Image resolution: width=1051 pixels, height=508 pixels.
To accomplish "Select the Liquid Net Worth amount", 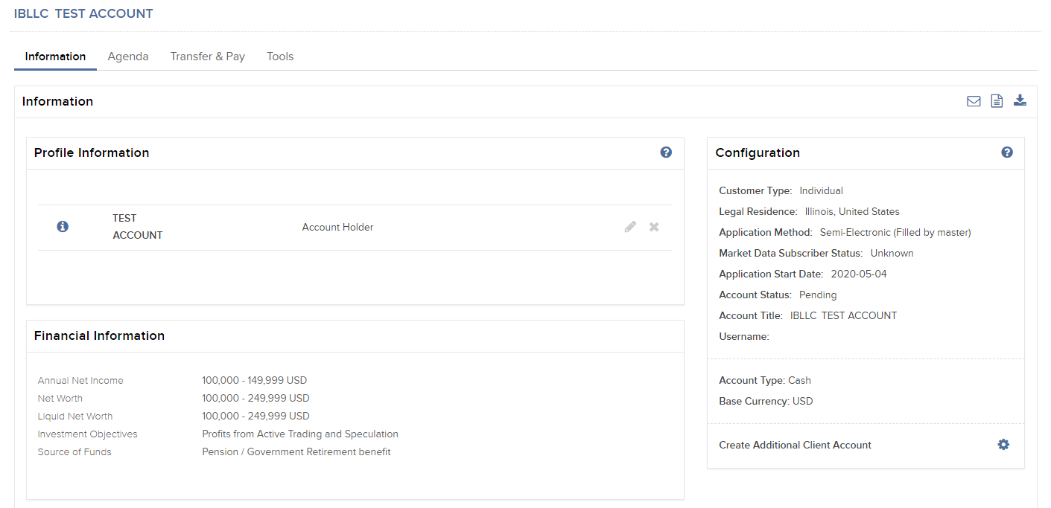I will tap(256, 416).
